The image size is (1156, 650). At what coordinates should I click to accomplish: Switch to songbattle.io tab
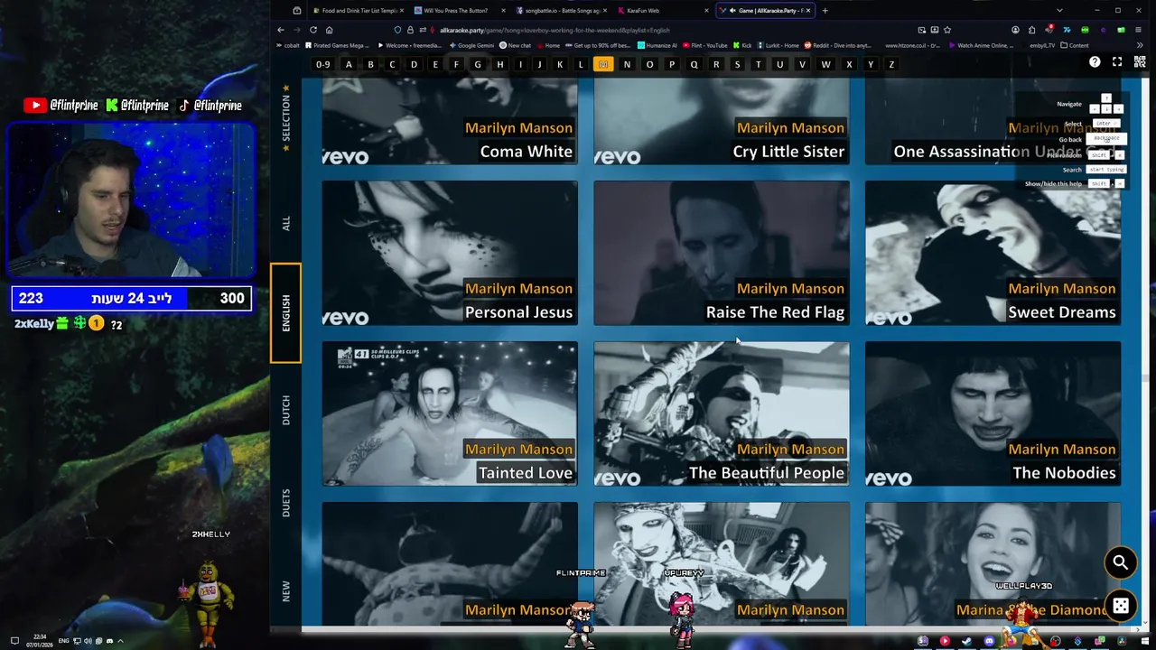tap(561, 10)
